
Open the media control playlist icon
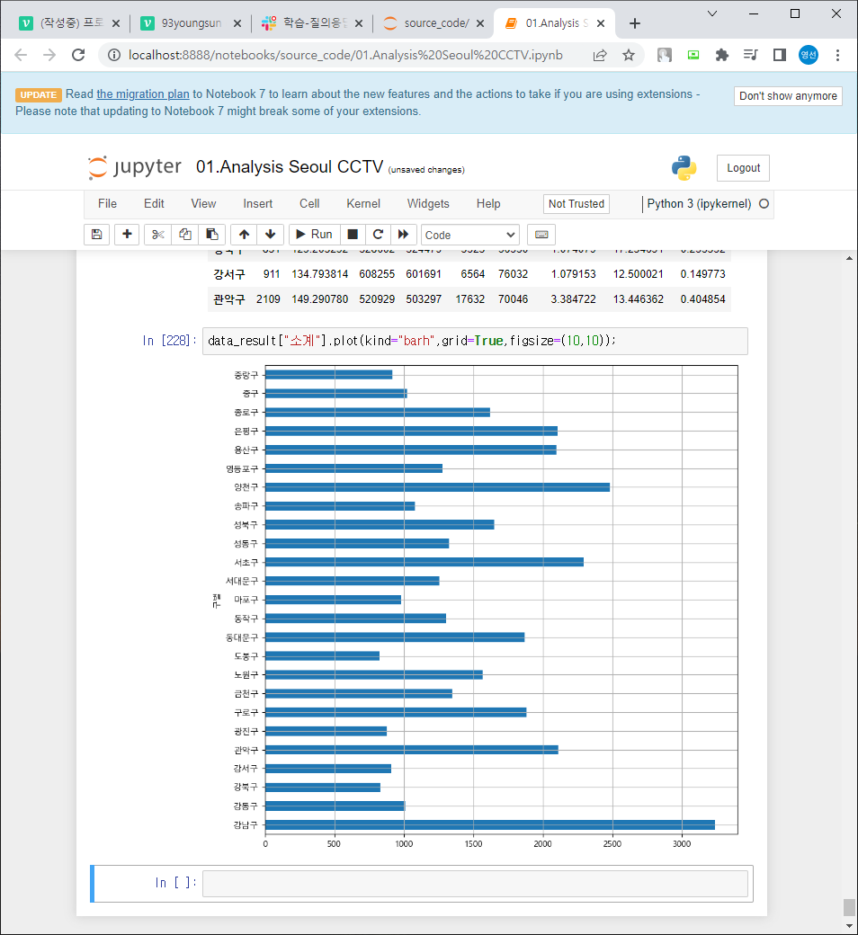pyautogui.click(x=751, y=56)
